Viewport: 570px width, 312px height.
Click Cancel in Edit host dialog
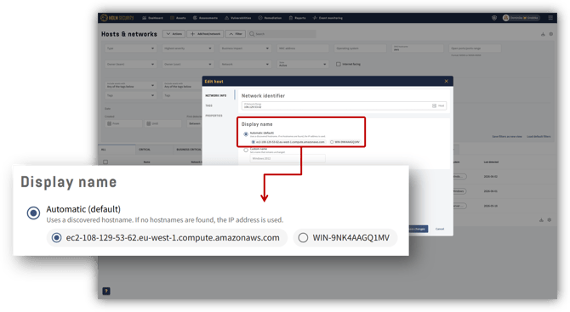pos(440,229)
